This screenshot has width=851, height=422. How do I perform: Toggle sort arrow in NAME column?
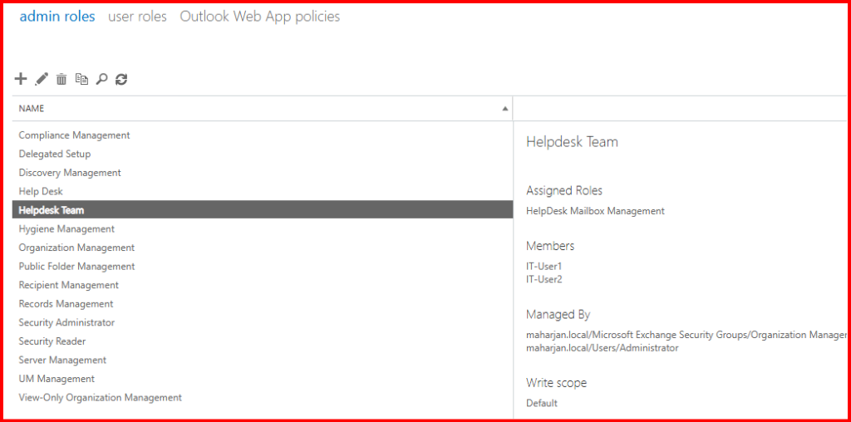pos(504,109)
